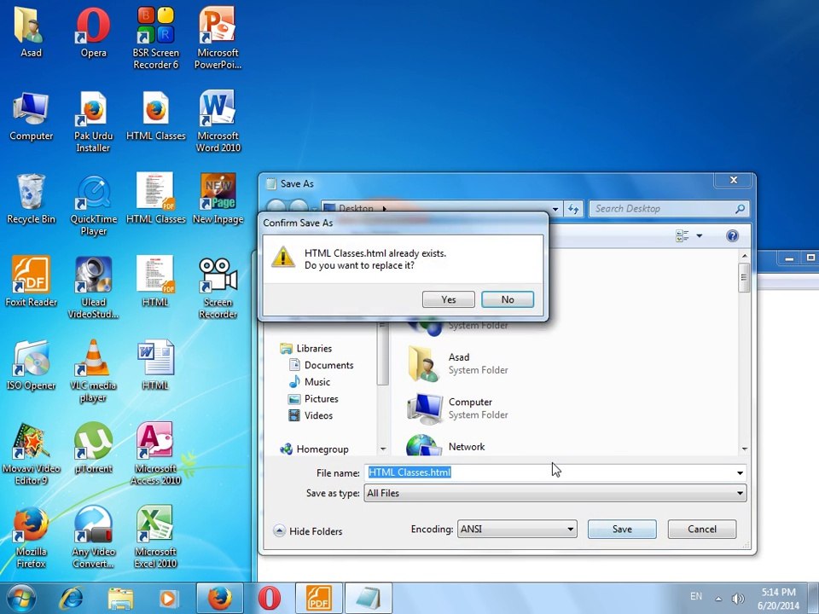
Task: Click the file list scroll down arrow
Action: tap(744, 449)
